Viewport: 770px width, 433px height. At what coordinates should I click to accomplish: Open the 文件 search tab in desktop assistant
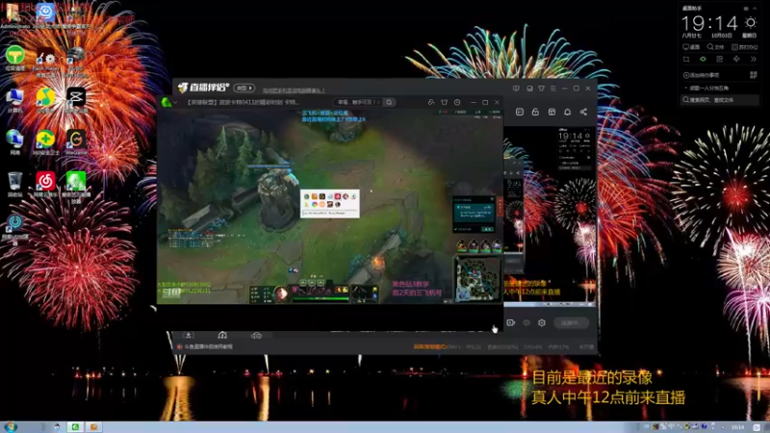(x=715, y=47)
